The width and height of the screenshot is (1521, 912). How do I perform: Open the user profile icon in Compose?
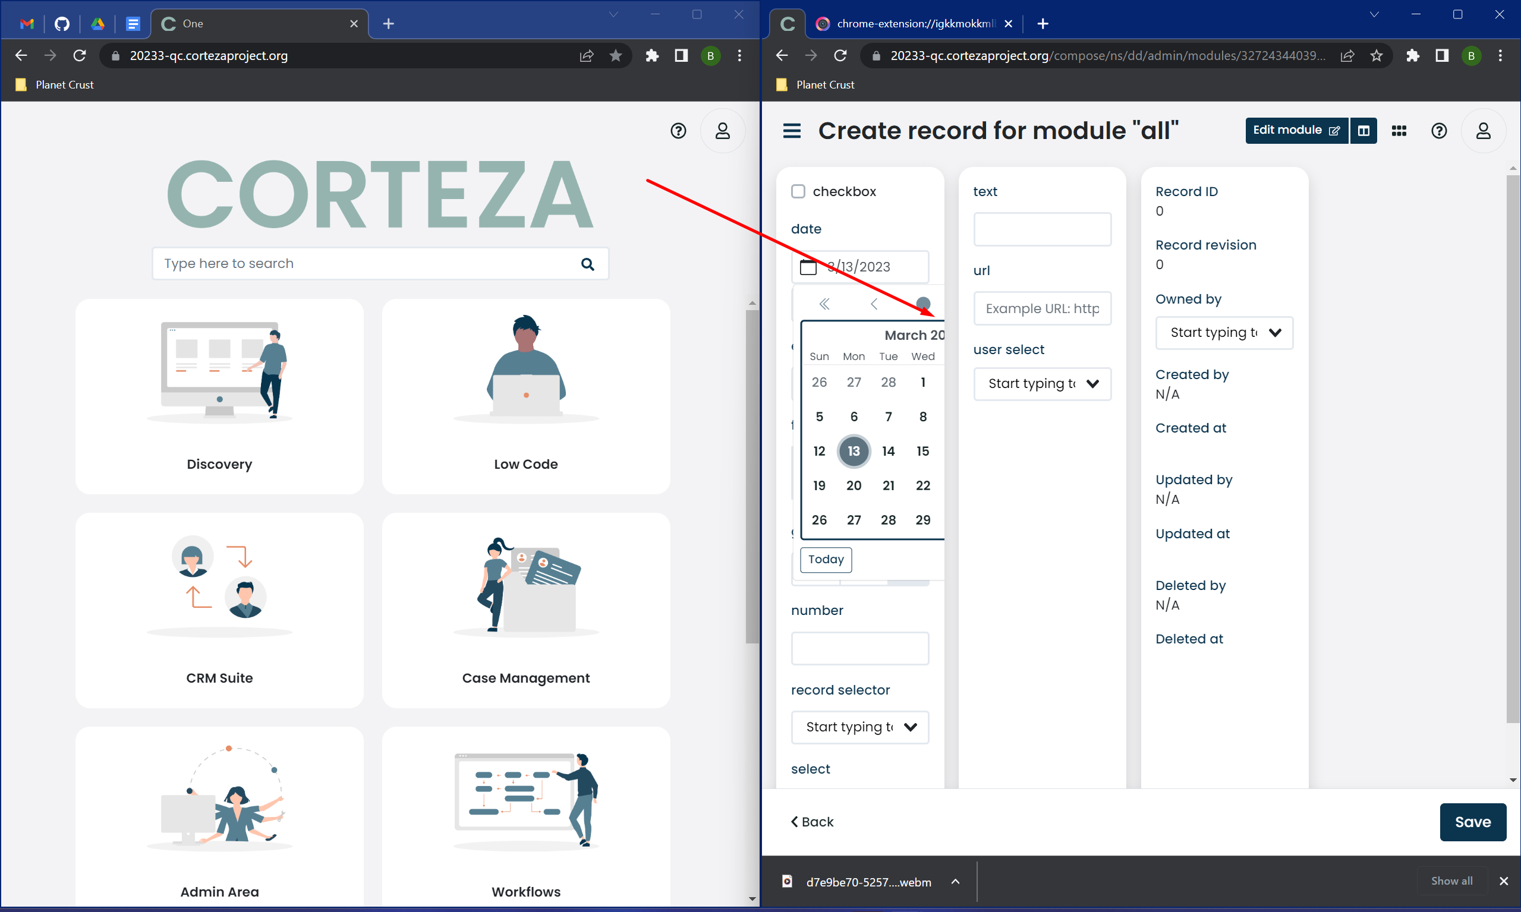(x=1483, y=131)
